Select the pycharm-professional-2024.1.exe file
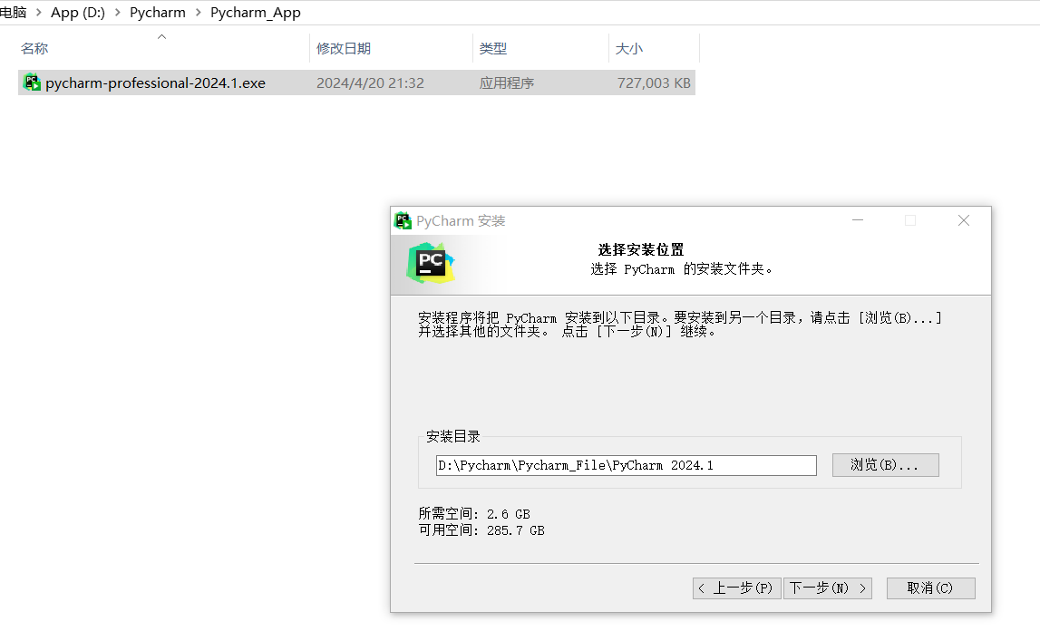 (x=154, y=82)
